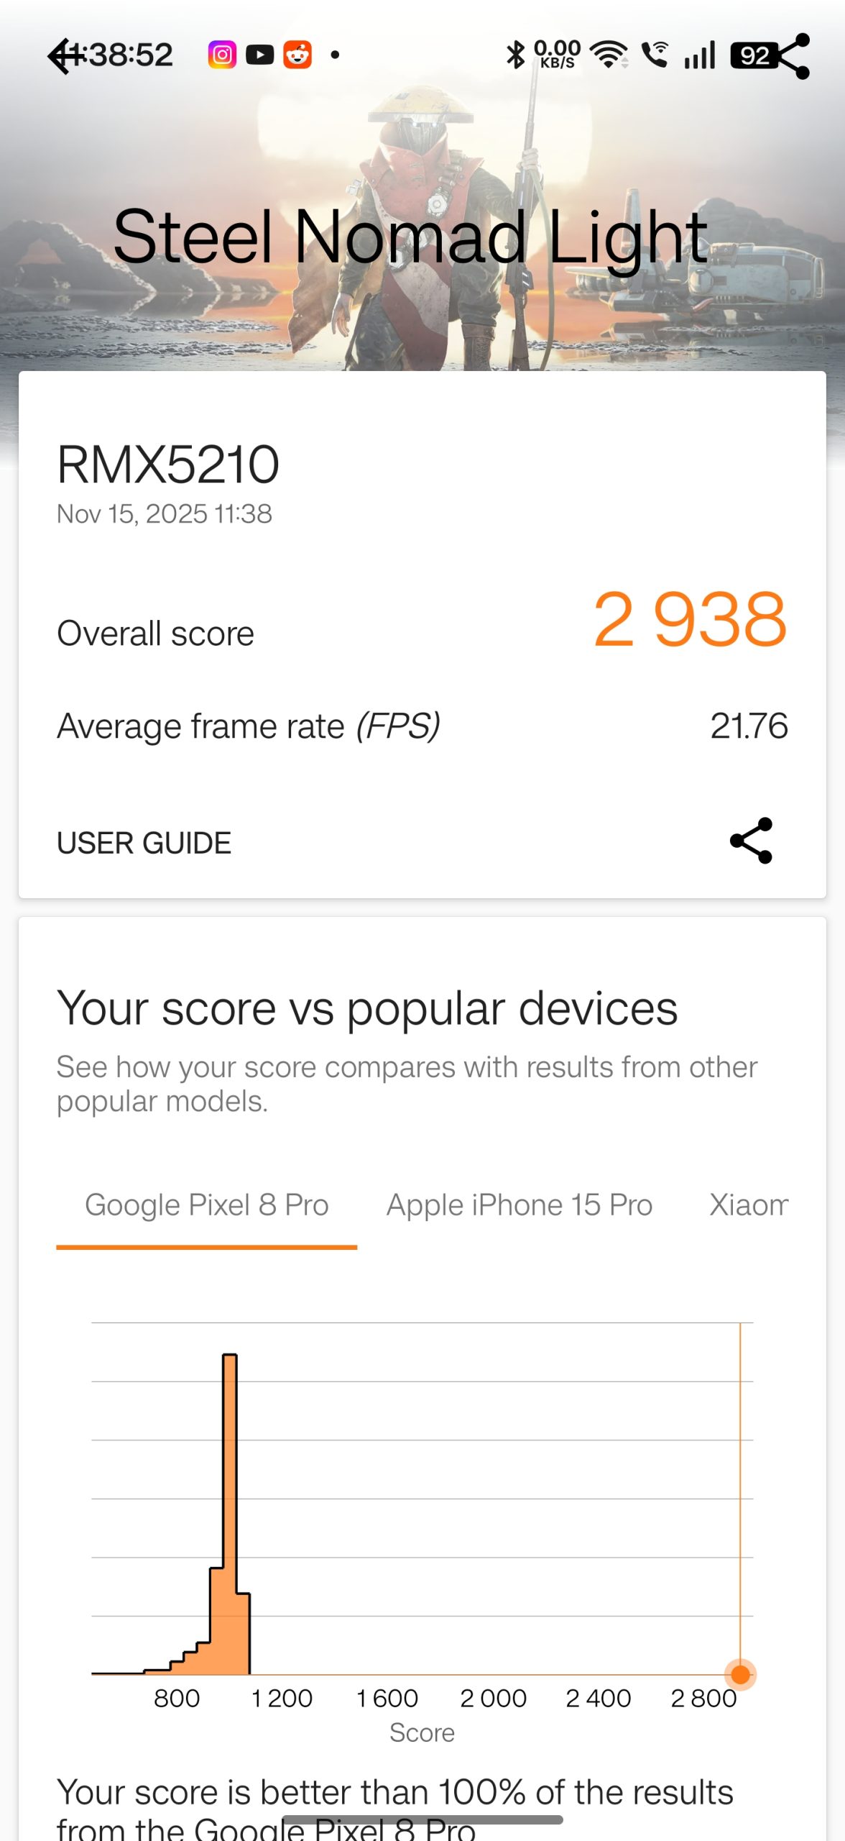Switch to the partially visible Xiaomi tab
Screen dimensions: 845x1841
pos(748,1205)
